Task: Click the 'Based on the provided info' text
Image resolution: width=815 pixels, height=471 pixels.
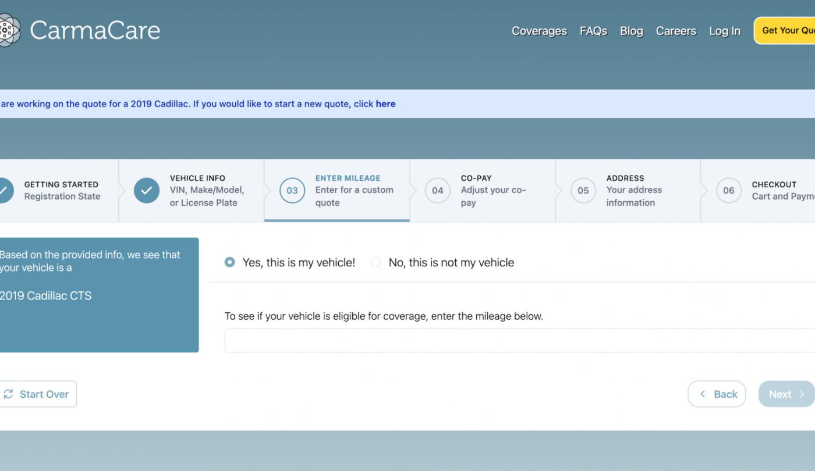Action: pos(90,261)
